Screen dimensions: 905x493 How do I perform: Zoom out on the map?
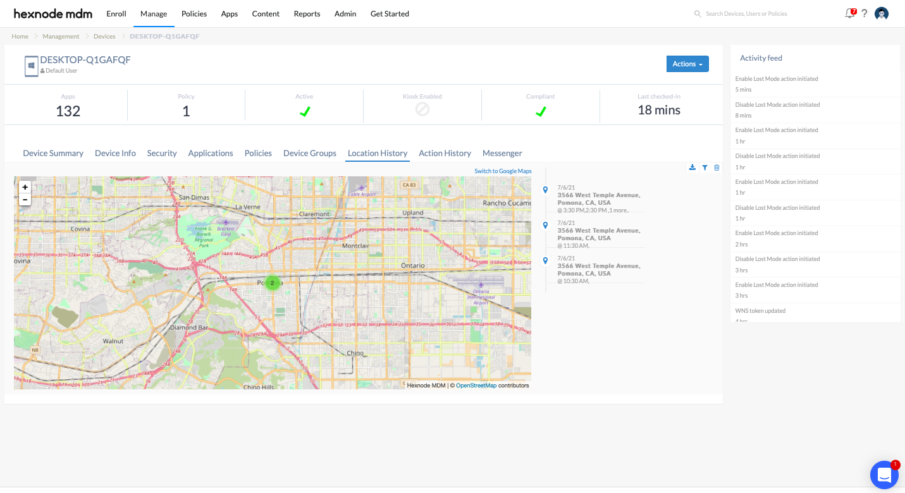coord(25,200)
